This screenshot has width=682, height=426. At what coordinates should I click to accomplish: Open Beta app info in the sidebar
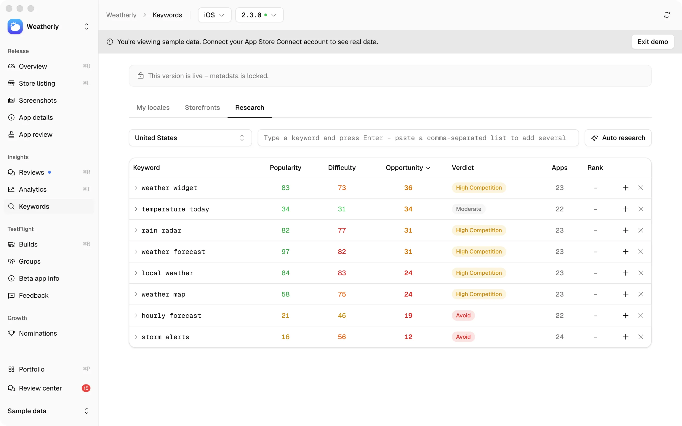point(49,278)
